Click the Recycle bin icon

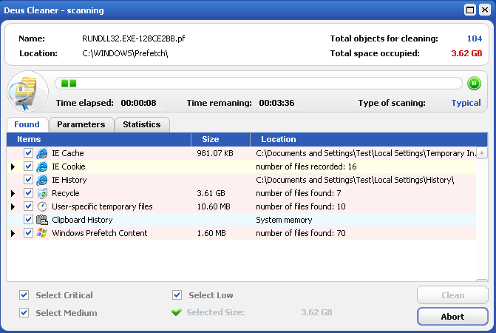(x=42, y=193)
